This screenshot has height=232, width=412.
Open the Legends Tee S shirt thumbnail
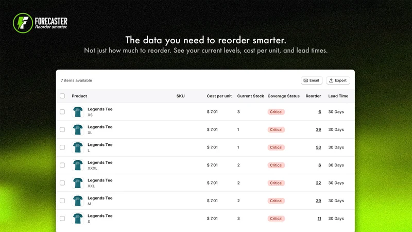point(78,218)
